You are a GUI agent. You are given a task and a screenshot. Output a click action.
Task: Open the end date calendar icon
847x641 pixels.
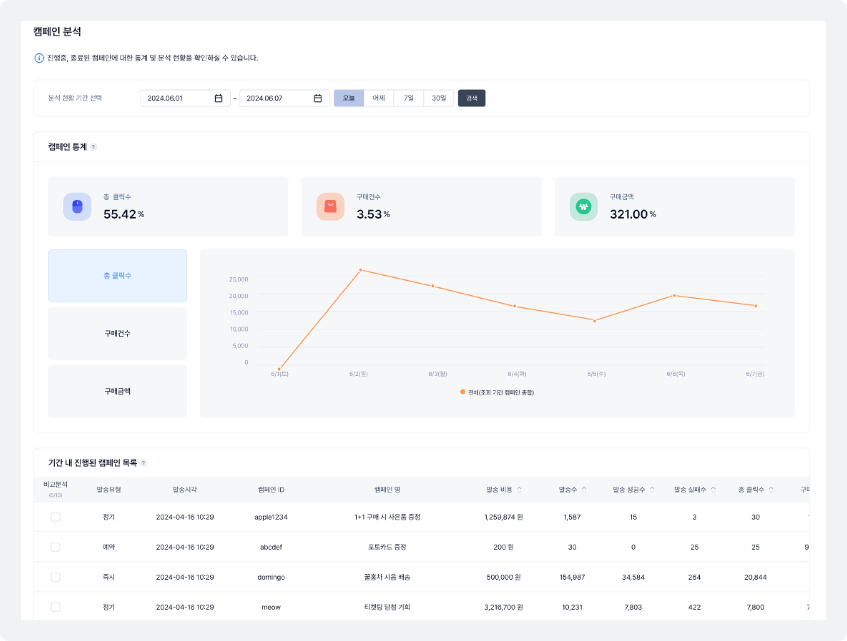click(318, 99)
